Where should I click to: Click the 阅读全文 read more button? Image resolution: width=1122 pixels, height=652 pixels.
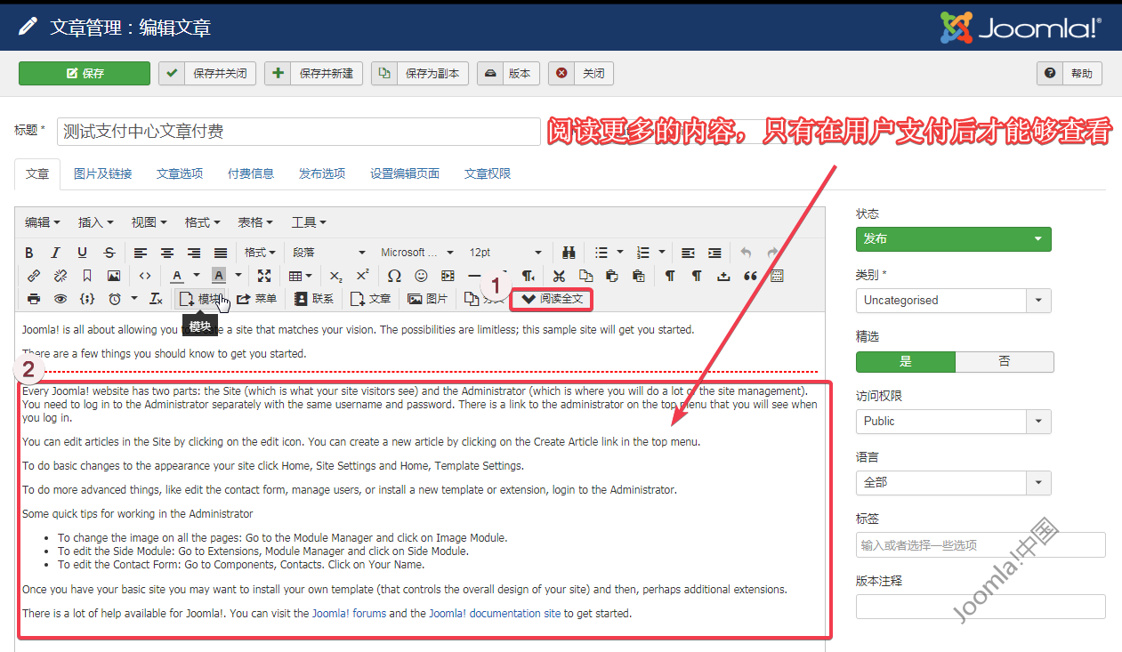click(x=553, y=299)
